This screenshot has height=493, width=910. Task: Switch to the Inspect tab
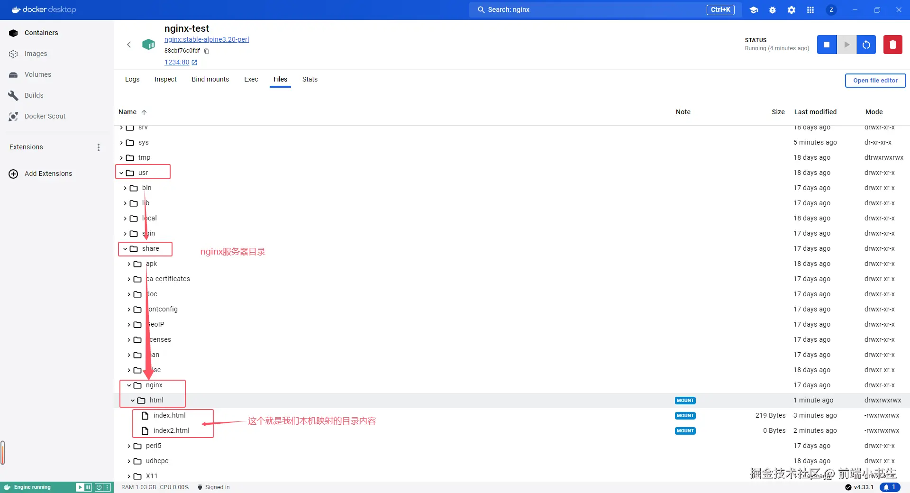point(165,80)
